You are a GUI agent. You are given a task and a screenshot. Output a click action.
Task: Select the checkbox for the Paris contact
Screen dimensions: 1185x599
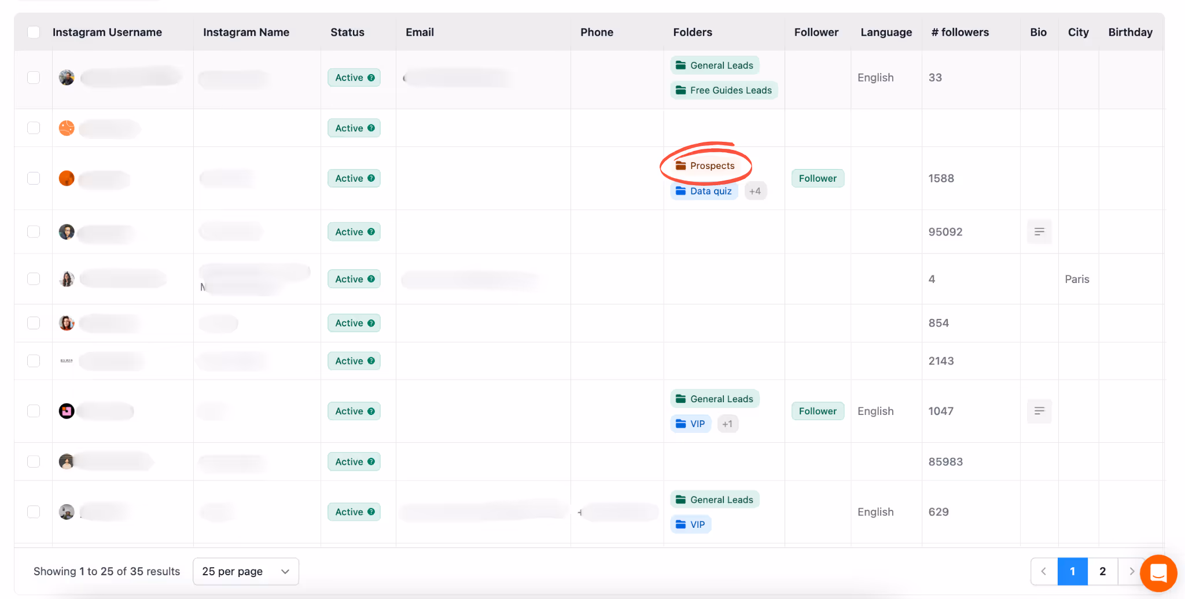pos(34,278)
